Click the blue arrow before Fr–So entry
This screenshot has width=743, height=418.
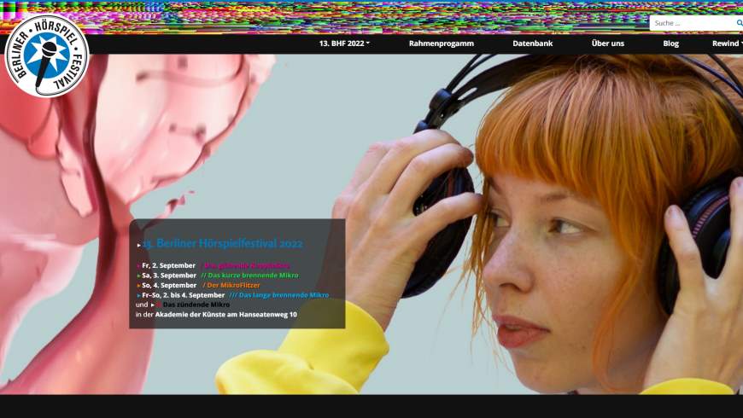point(138,295)
